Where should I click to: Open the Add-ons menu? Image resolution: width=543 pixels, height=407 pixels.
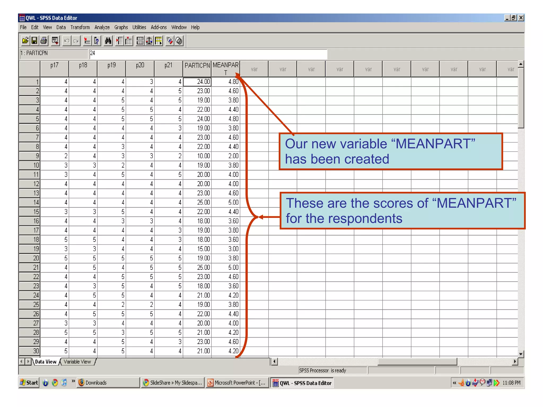tap(159, 27)
